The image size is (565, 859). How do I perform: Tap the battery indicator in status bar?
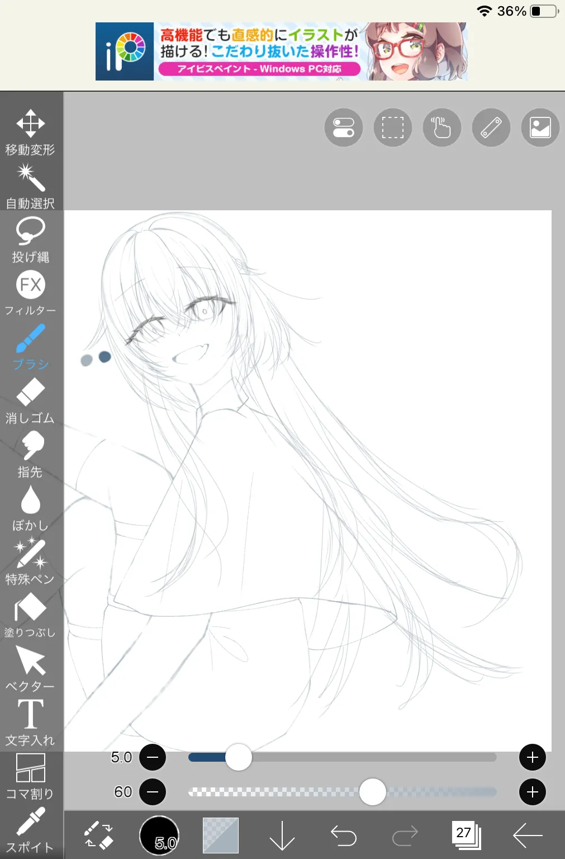[545, 11]
